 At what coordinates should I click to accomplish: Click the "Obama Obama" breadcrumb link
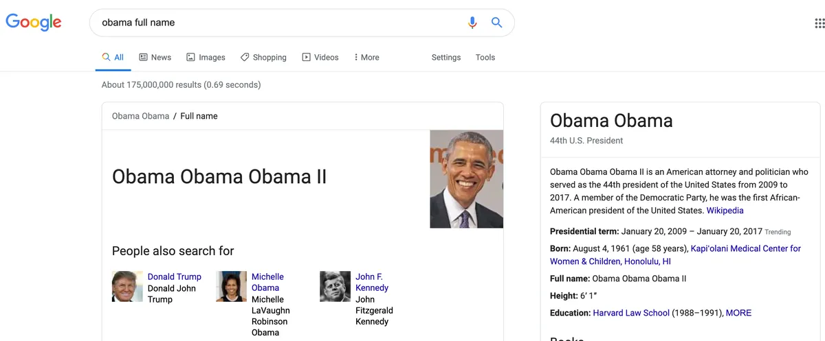point(140,116)
